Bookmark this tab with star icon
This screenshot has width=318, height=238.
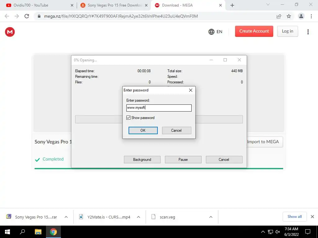289,16
